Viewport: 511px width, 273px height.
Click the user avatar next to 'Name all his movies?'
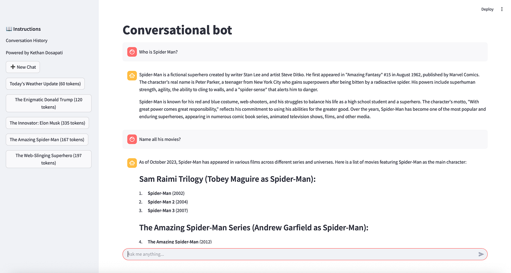coord(132,139)
